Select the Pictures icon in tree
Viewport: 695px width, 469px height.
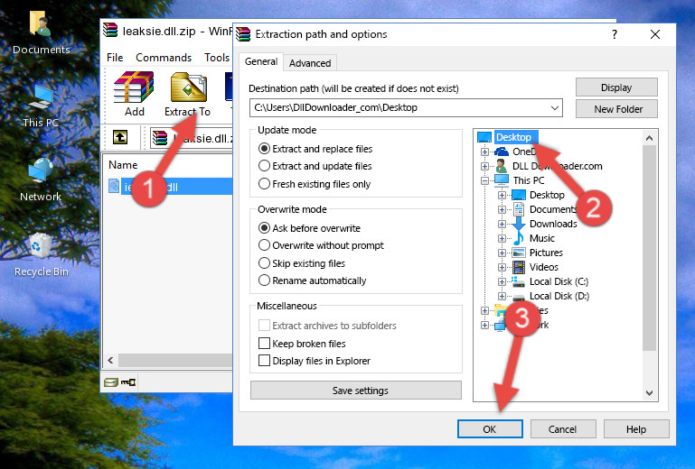pos(519,253)
